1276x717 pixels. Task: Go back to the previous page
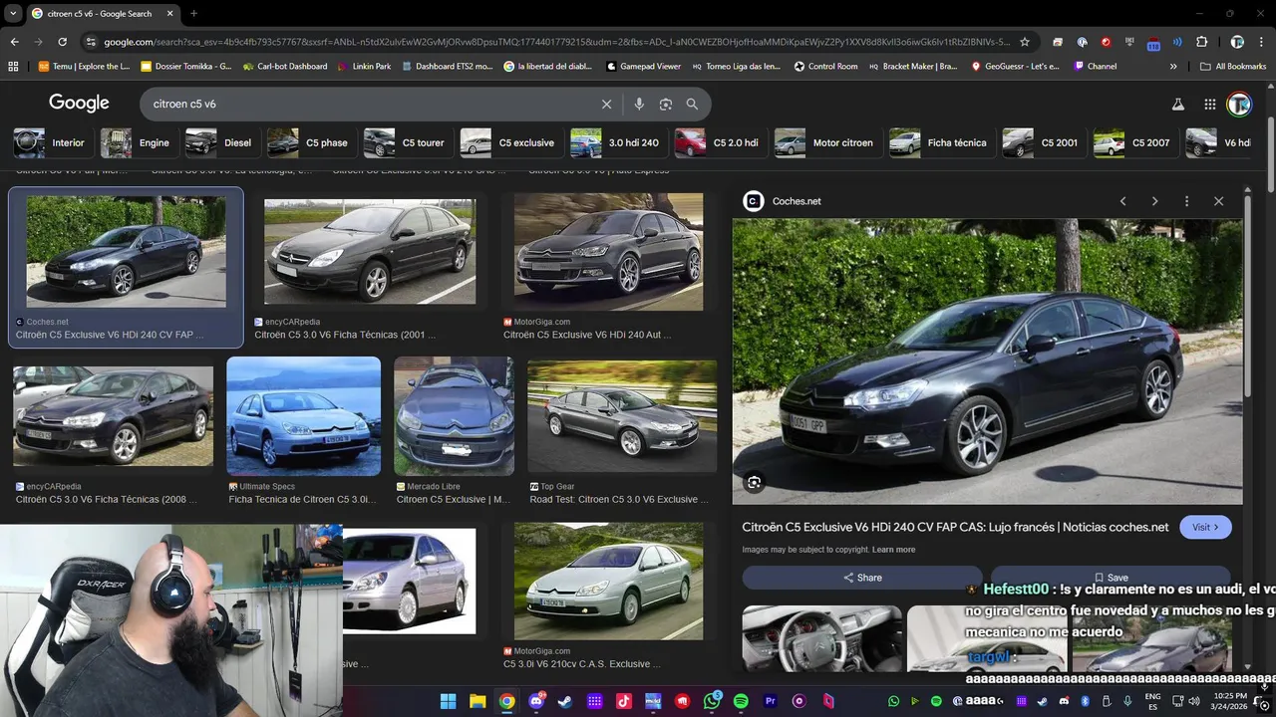click(x=14, y=42)
